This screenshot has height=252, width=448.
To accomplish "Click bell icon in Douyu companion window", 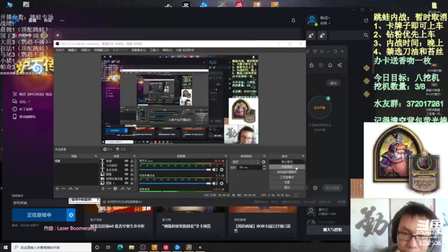I will pyautogui.click(x=330, y=65).
